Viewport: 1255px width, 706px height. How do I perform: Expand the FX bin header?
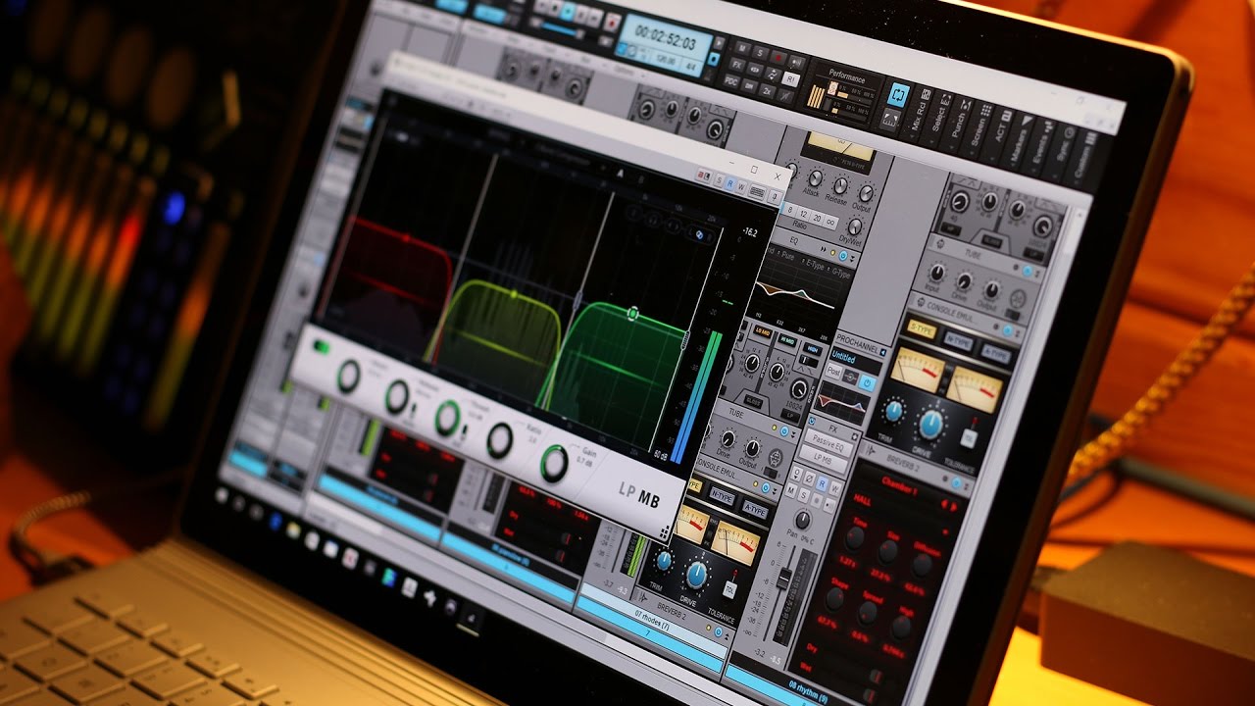coord(832,429)
